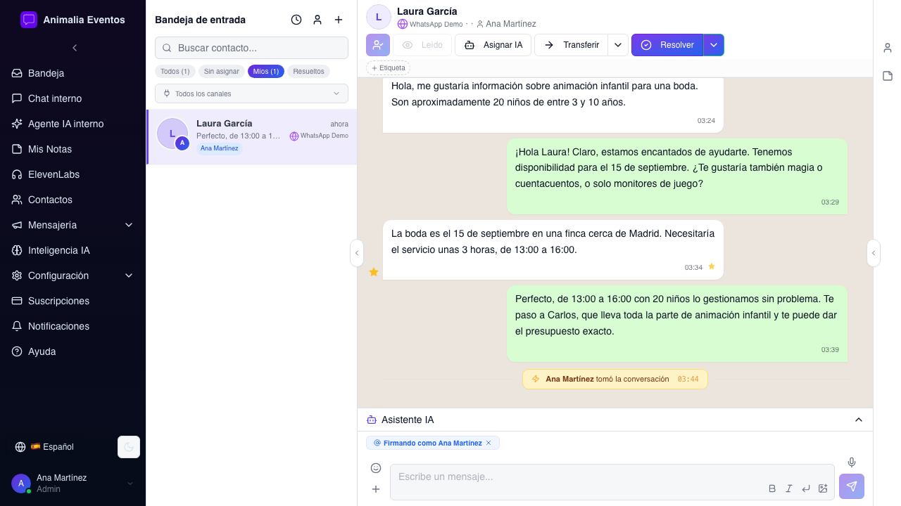This screenshot has height=506, width=901.
Task: Open the notes icon in right rail
Action: 888,76
